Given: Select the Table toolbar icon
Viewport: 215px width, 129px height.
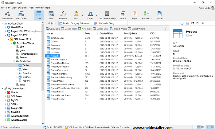Looking at the screenshot, I should click(39, 15).
